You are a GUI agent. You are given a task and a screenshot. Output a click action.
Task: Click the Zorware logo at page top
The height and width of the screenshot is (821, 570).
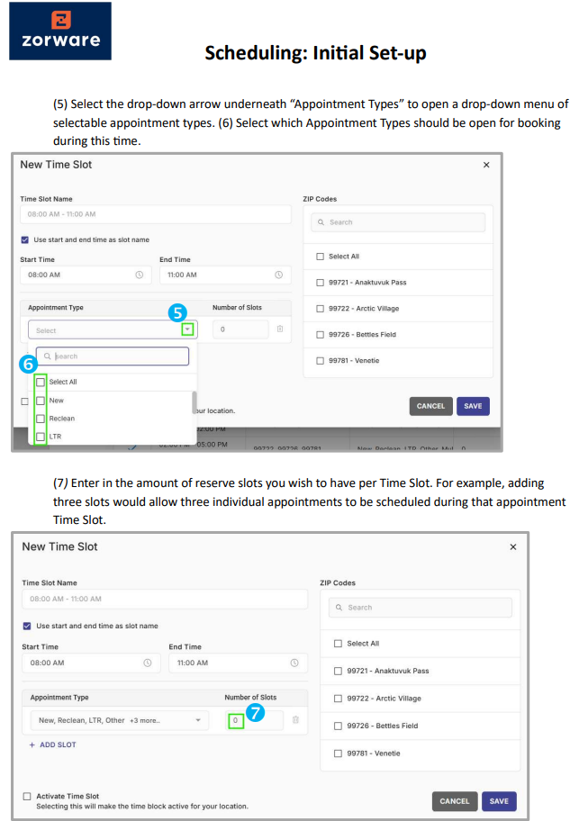pyautogui.click(x=60, y=31)
